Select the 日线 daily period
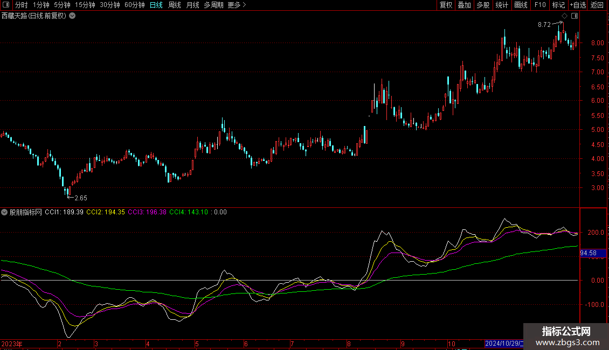Viewport: 609px width, 350px height. pos(156,5)
